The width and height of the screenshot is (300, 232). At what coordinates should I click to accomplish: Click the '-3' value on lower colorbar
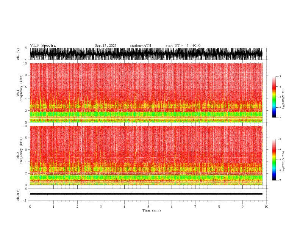(279, 139)
